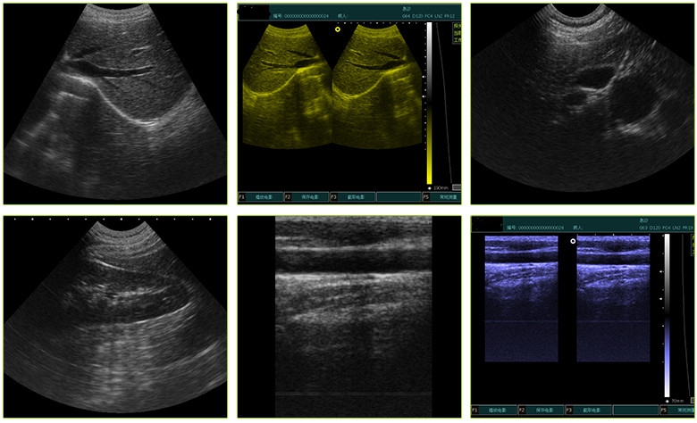Click the blue grayscale color bar
The image size is (697, 423).
point(667,316)
